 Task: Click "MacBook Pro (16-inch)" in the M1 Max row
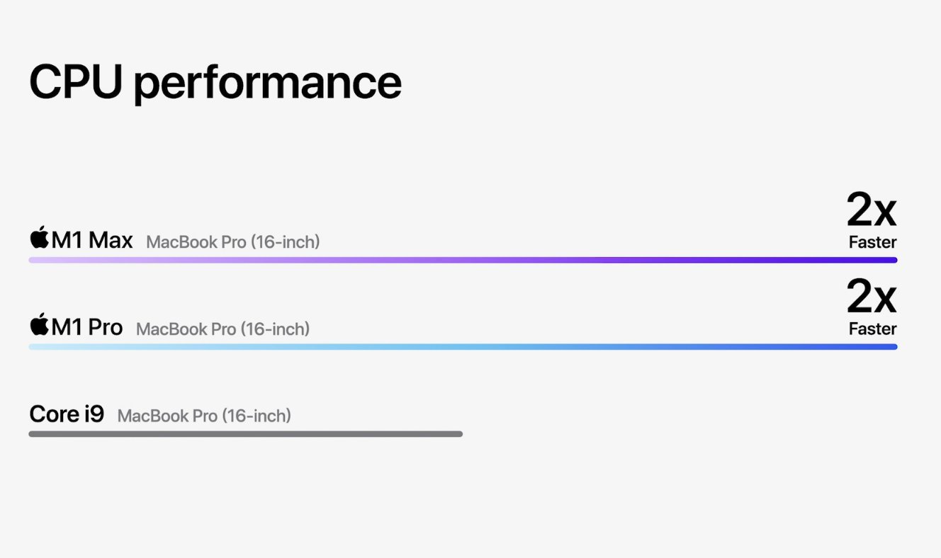(x=232, y=242)
